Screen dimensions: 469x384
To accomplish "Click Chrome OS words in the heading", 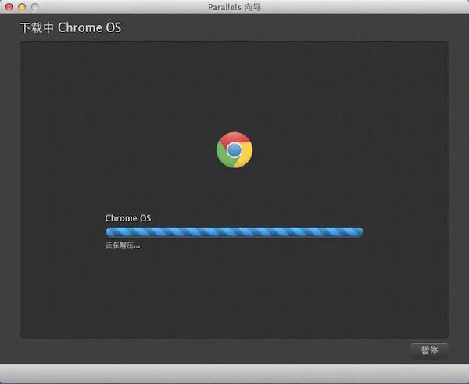I will (x=89, y=27).
